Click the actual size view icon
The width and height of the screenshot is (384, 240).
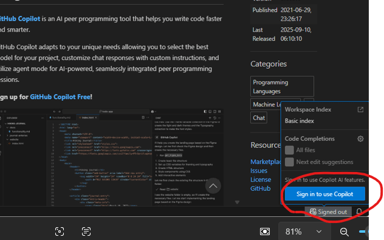pyautogui.click(x=265, y=231)
